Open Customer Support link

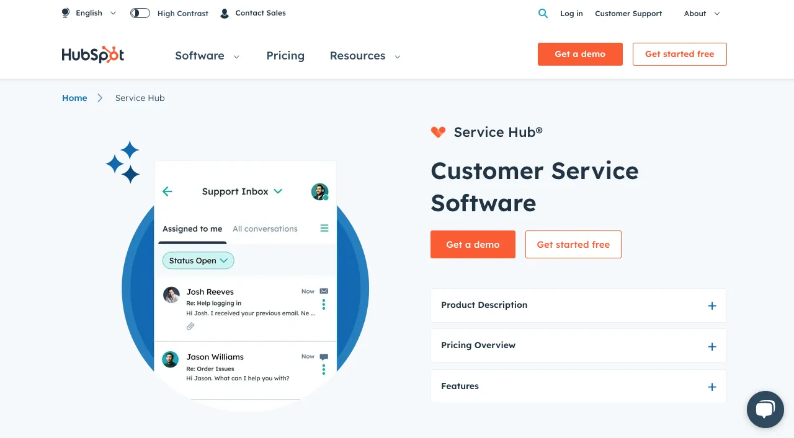tap(628, 14)
